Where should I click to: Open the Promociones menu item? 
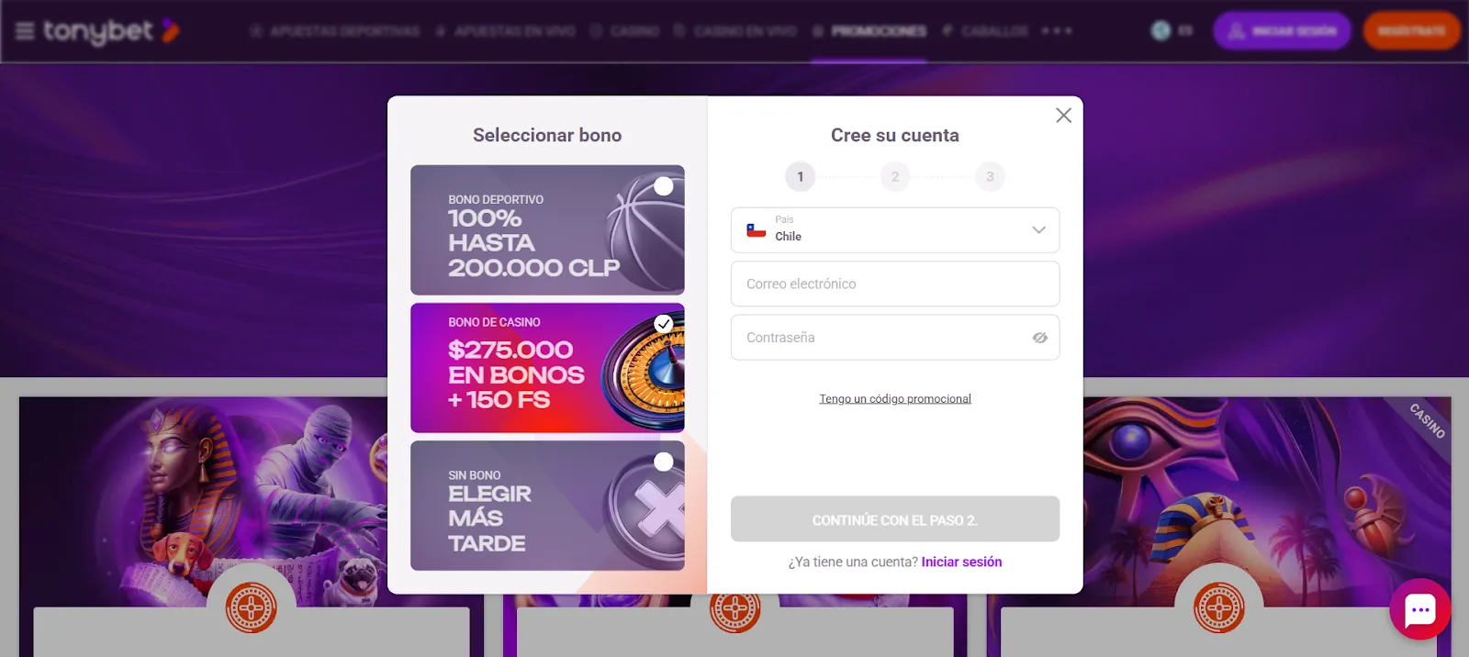(x=878, y=29)
